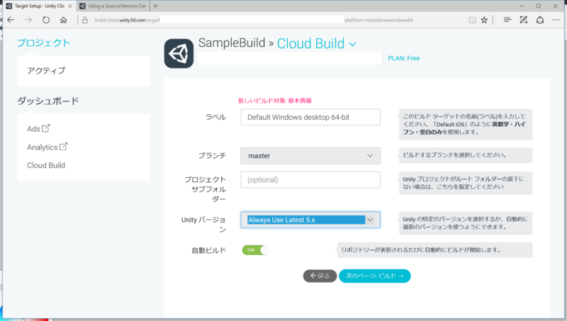The height and width of the screenshot is (321, 567).
Task: Open the master branch dropdown
Action: (310, 156)
